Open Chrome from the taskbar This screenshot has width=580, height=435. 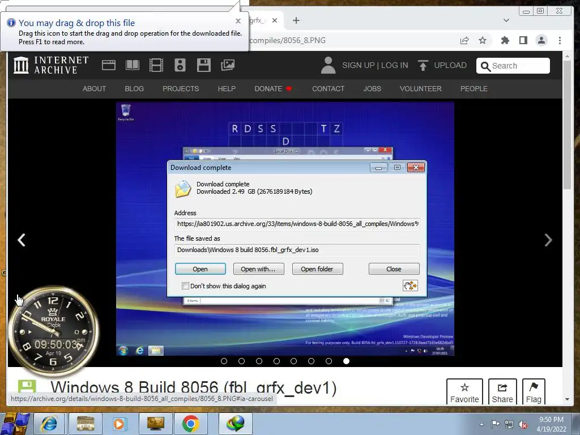click(190, 424)
